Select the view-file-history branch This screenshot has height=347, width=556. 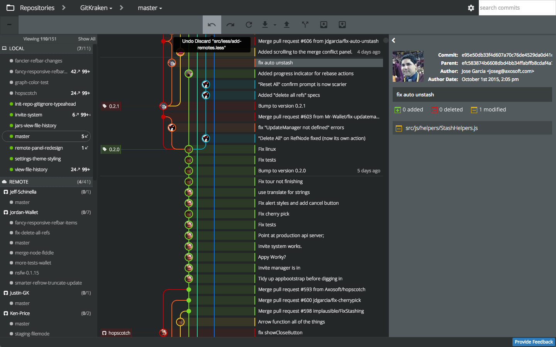tap(31, 170)
